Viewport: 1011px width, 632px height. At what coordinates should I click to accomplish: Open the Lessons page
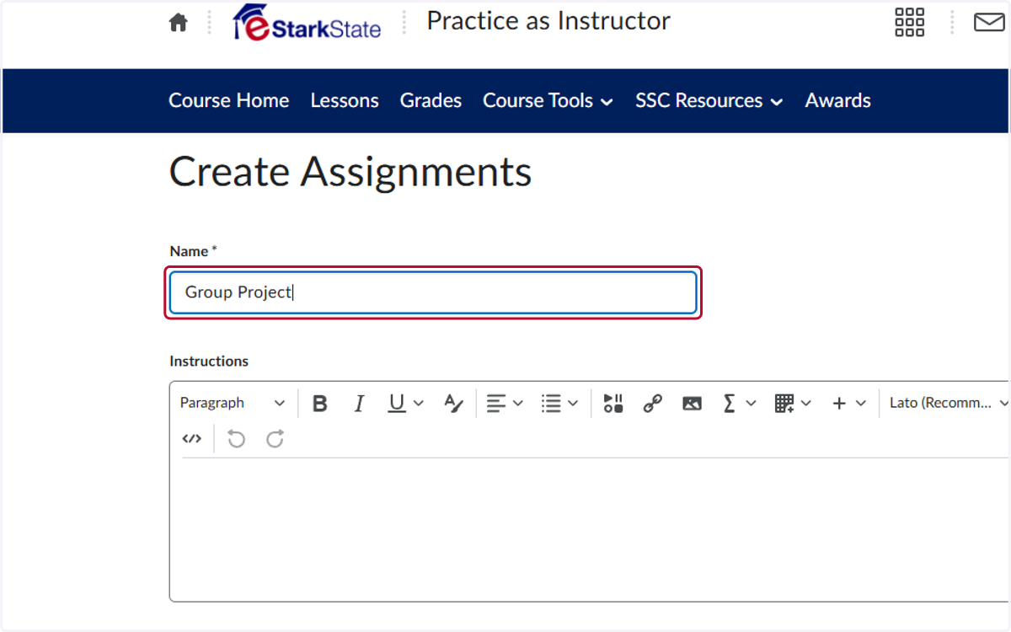(345, 101)
